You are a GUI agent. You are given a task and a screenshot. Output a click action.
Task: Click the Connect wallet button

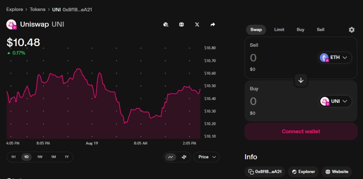301,132
